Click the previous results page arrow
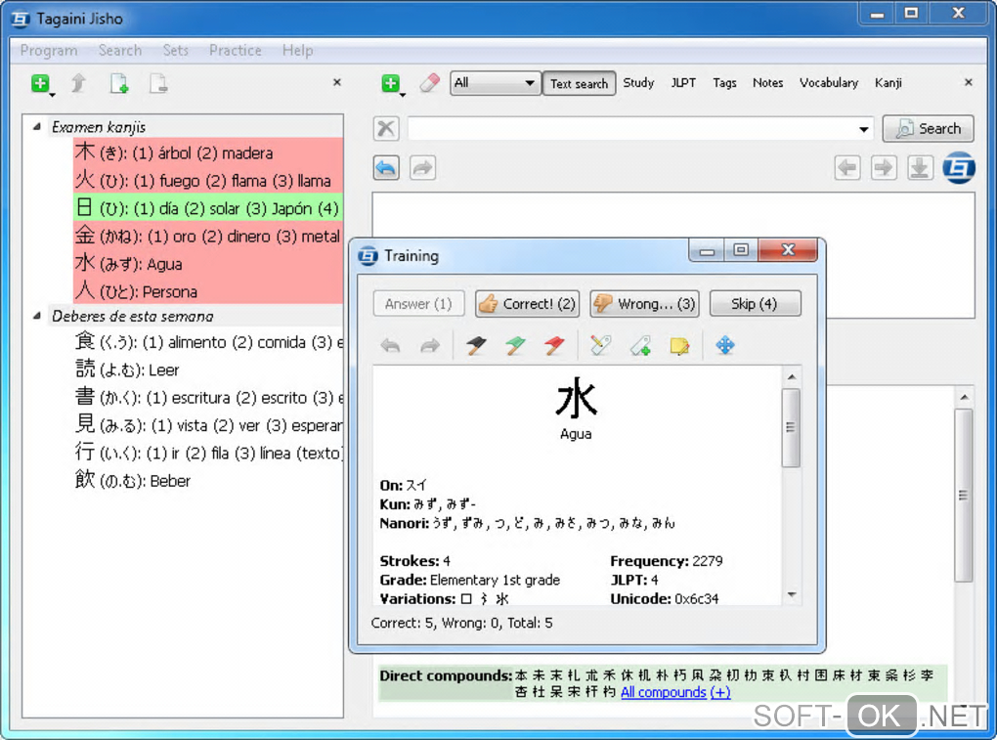This screenshot has width=997, height=740. pyautogui.click(x=847, y=168)
